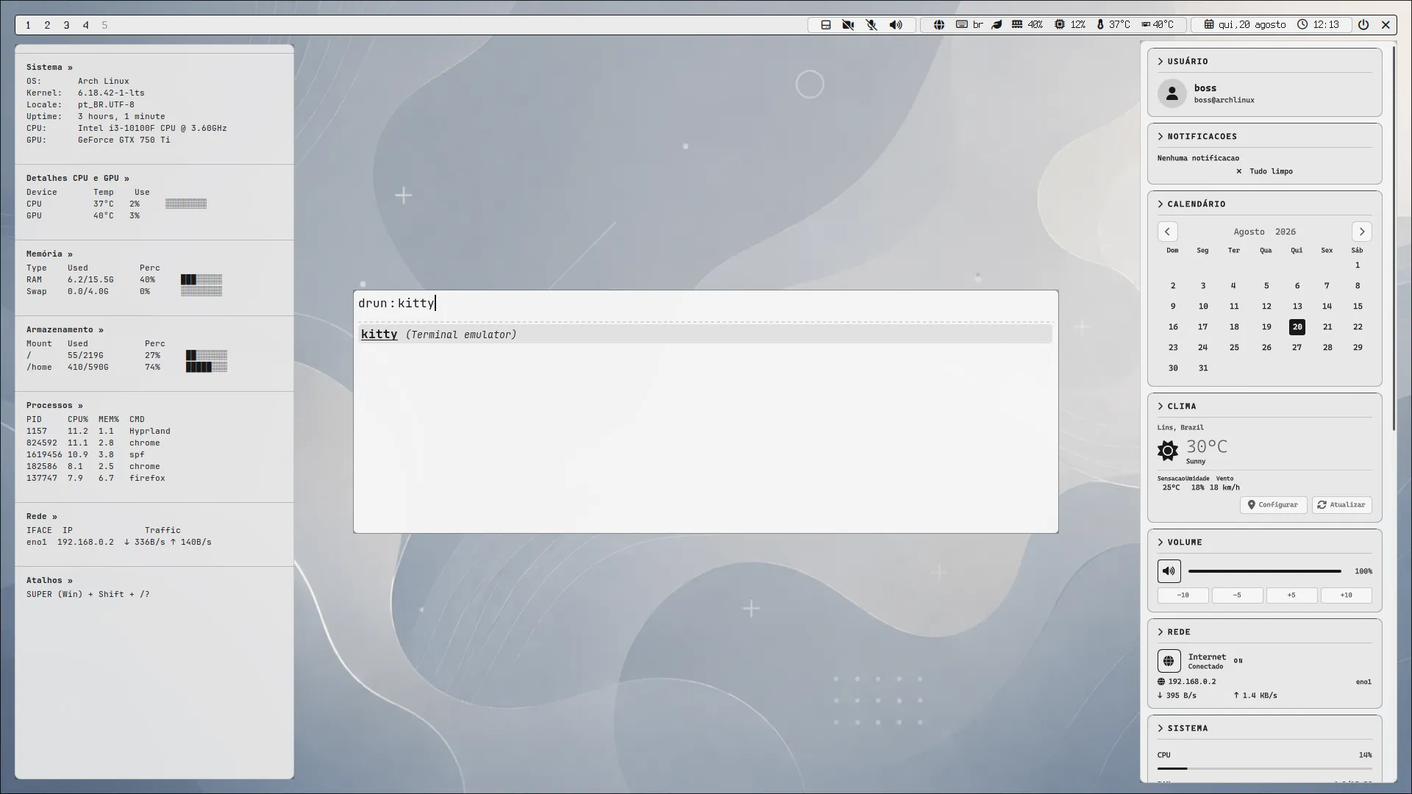Select day 15 in the calendar
The width and height of the screenshot is (1412, 794).
(x=1358, y=307)
